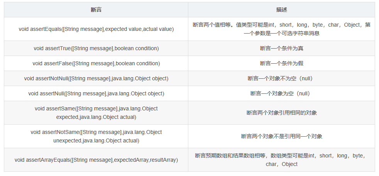379x176 pixels.
Task: Select the assertFalse method signature cell
Action: pos(96,63)
